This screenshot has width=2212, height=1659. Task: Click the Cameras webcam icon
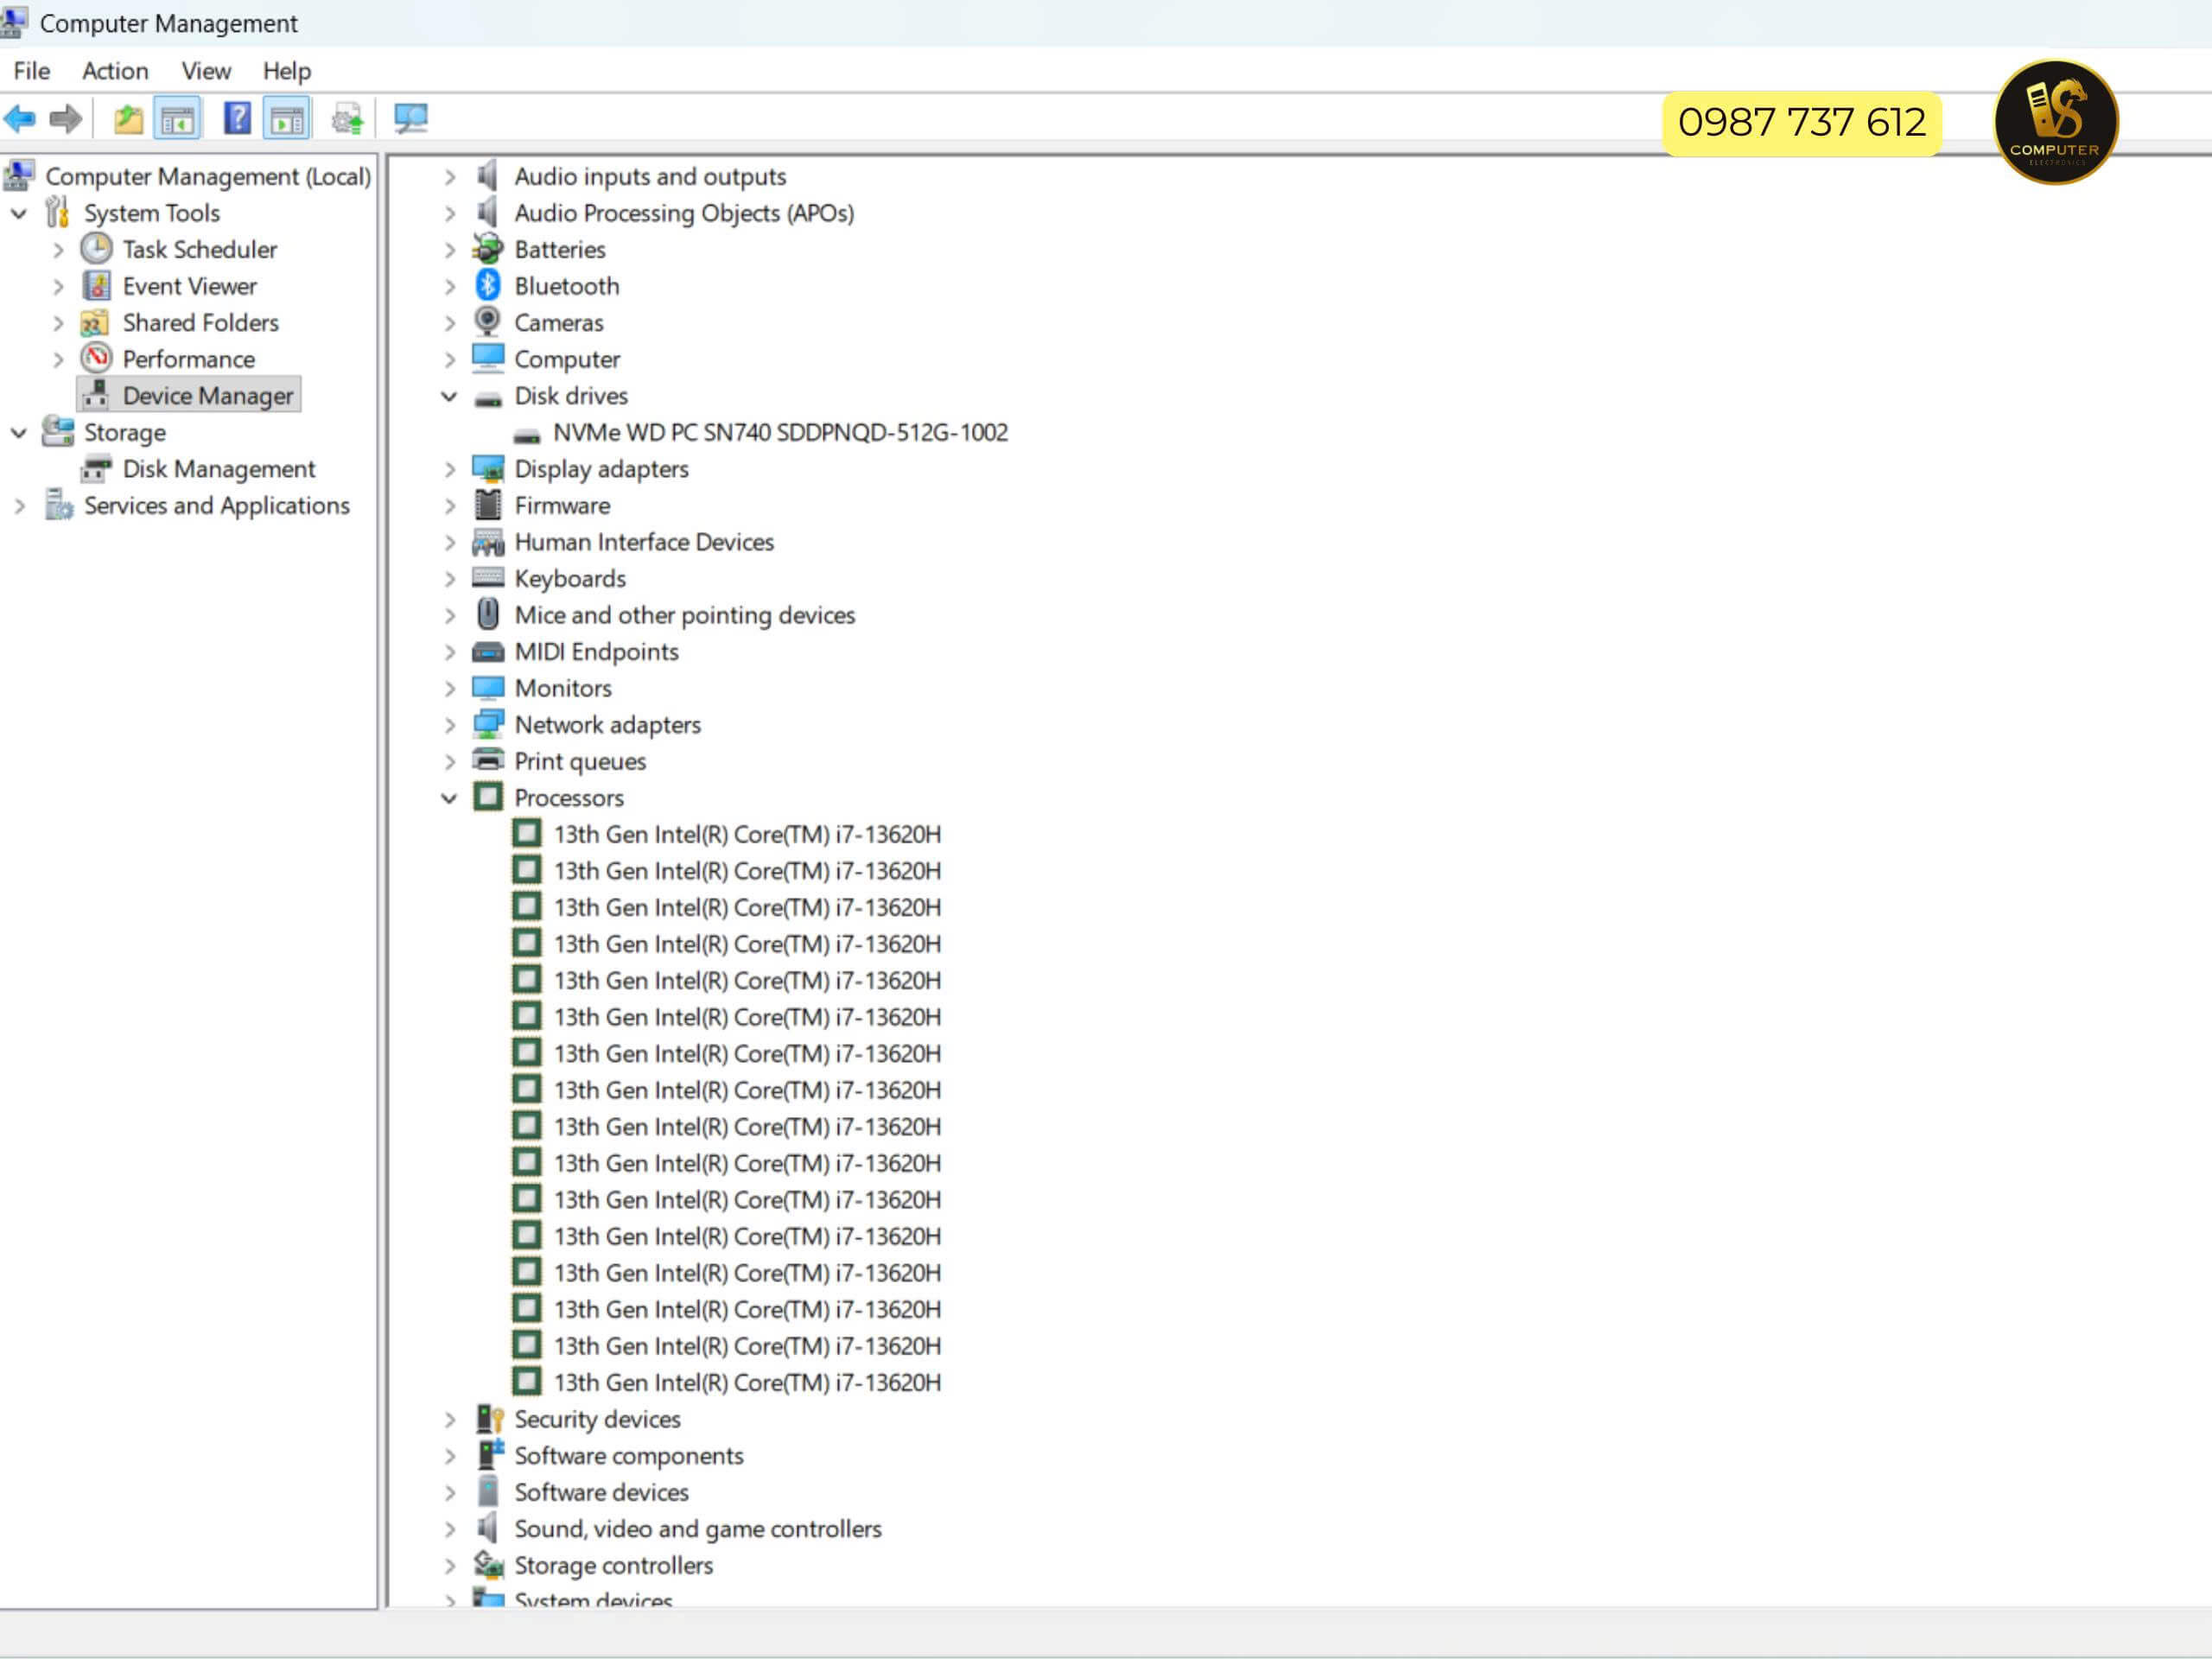tap(488, 321)
